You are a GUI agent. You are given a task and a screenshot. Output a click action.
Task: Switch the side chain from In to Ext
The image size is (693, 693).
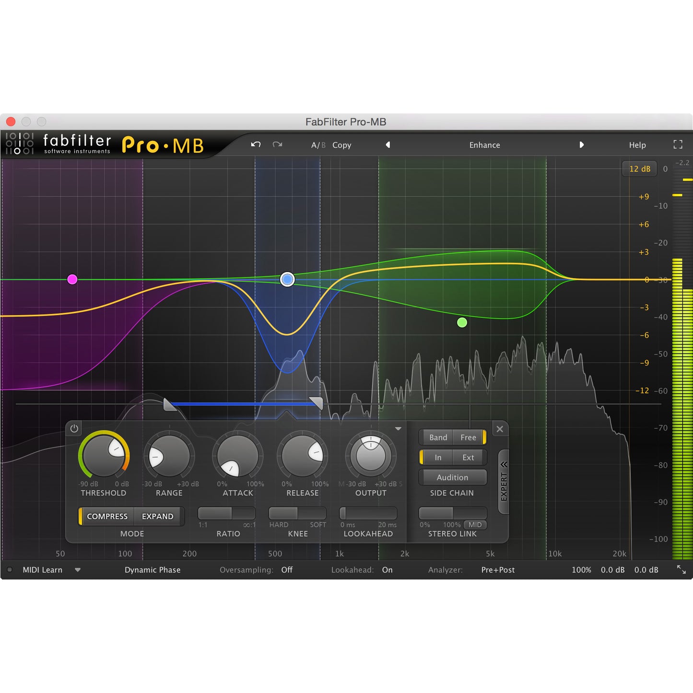468,457
